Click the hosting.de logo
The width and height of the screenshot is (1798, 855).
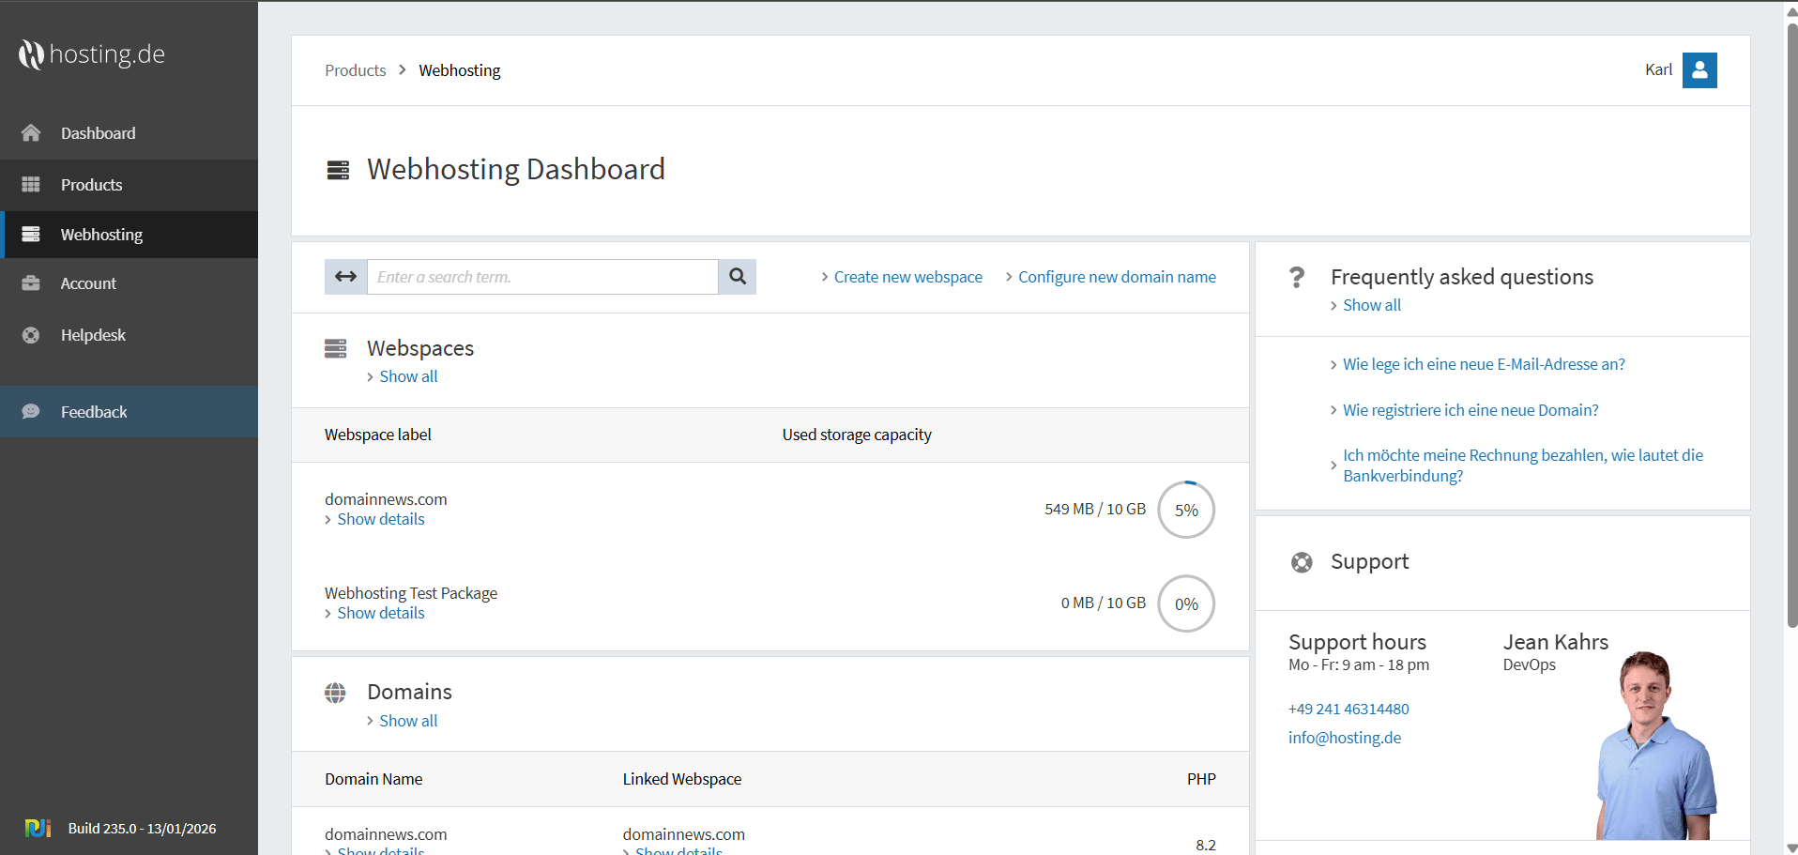[x=91, y=54]
